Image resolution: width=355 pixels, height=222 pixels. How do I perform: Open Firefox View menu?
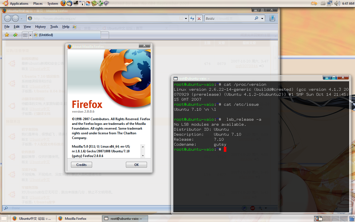[27, 27]
